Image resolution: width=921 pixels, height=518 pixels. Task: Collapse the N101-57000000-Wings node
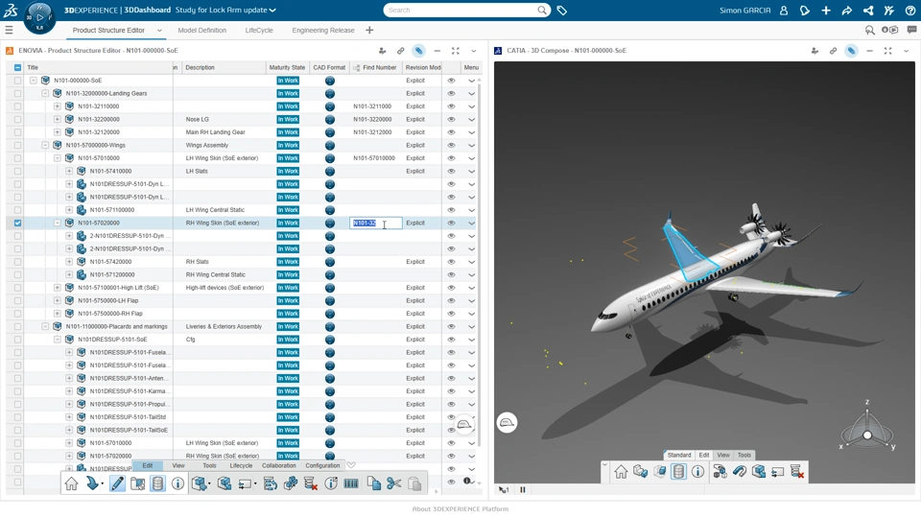[x=45, y=145]
